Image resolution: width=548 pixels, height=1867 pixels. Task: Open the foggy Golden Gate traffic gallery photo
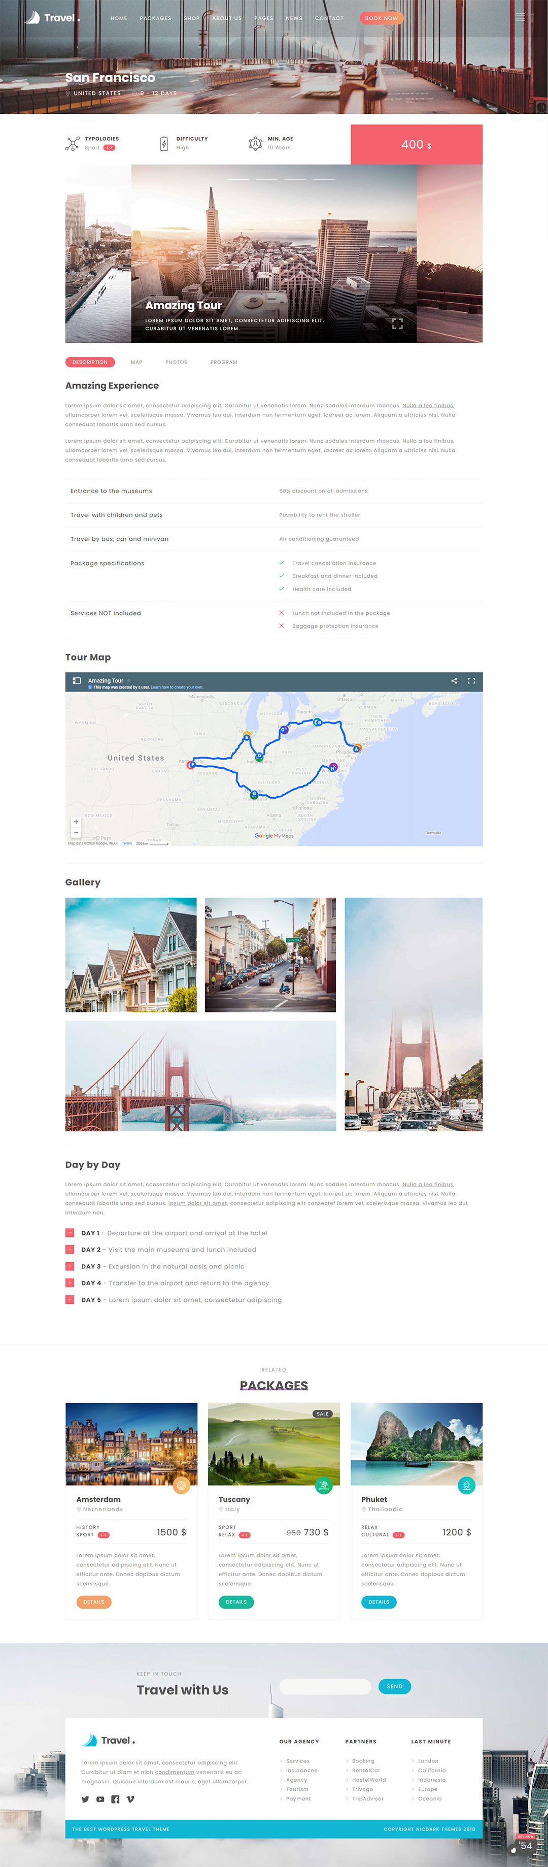click(414, 1014)
